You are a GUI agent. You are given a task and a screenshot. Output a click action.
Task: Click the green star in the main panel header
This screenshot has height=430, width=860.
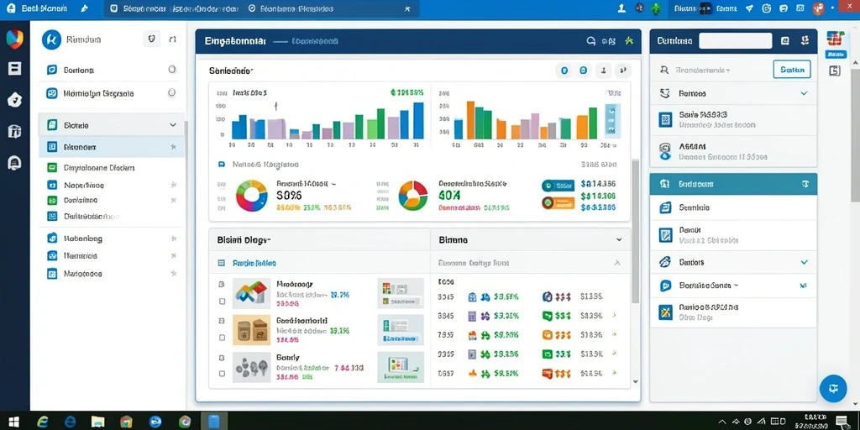pos(628,41)
